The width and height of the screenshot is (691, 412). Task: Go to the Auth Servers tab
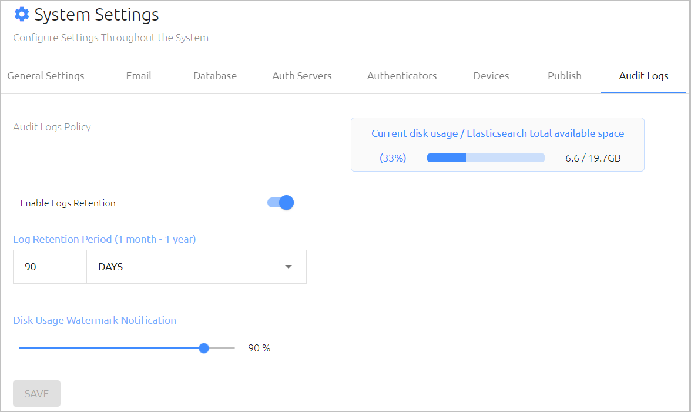302,76
